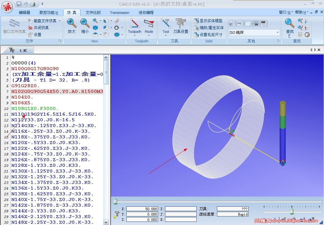Click the 缩小 zoom-out magnifier icon
The height and width of the screenshot is (225, 324).
point(85,23)
